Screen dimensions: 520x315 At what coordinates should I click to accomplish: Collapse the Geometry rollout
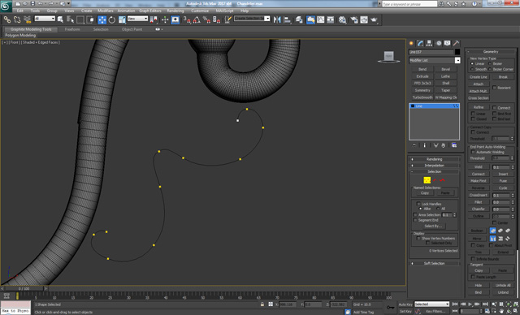[491, 52]
